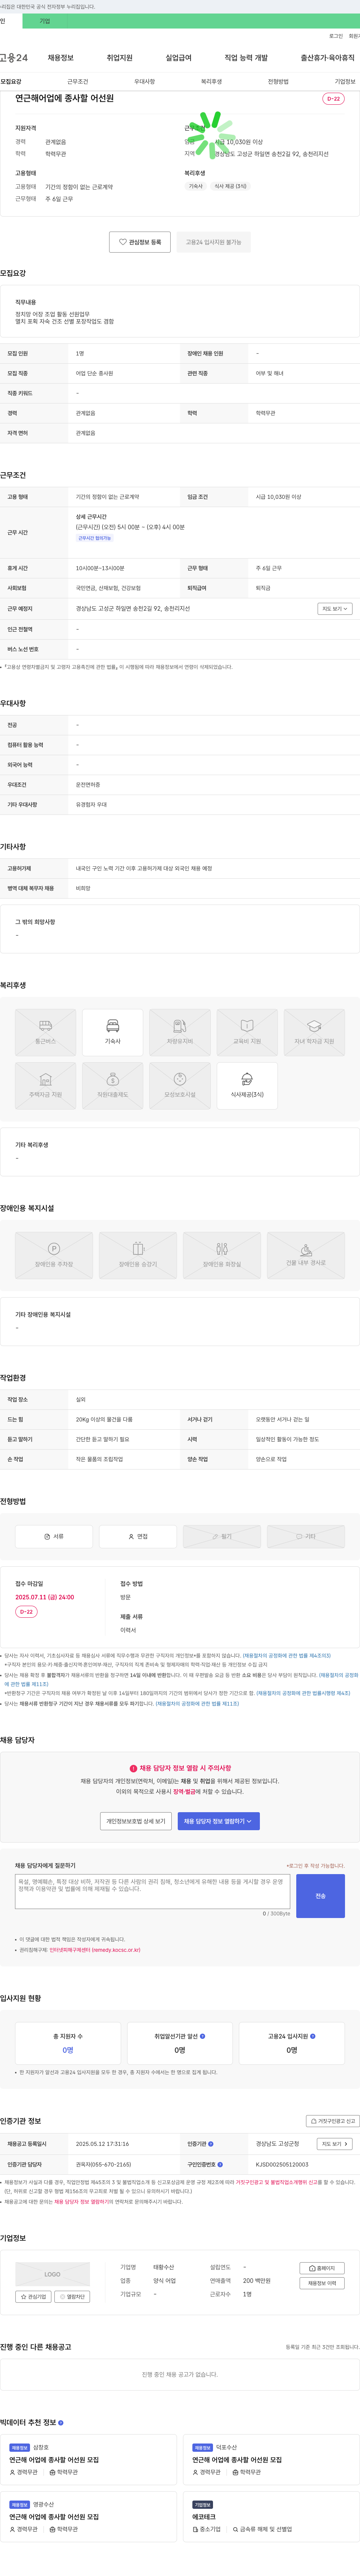Click the 주택자금 지원 welfare icon
The height and width of the screenshot is (2576, 360).
click(46, 1085)
